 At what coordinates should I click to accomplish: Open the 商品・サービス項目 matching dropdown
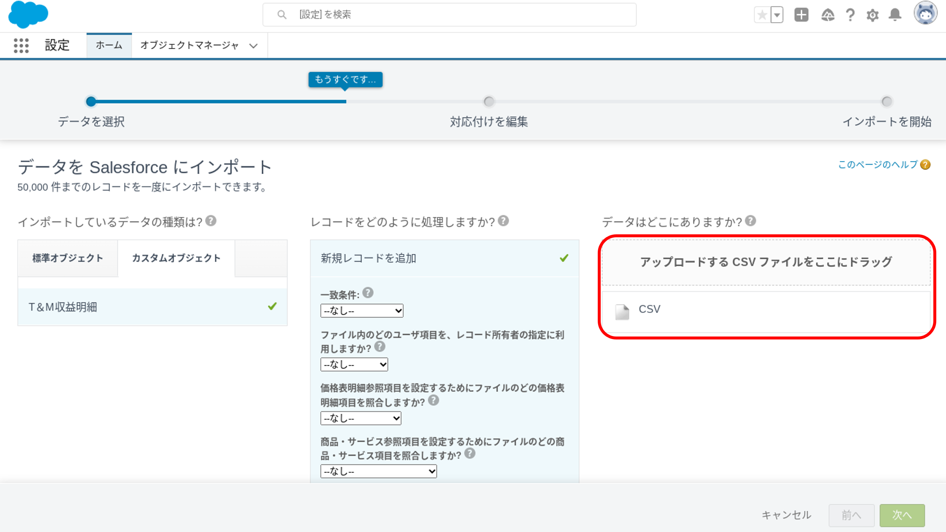tap(379, 471)
